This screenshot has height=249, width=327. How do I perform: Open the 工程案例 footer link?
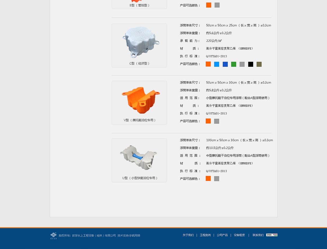[x=205, y=235]
